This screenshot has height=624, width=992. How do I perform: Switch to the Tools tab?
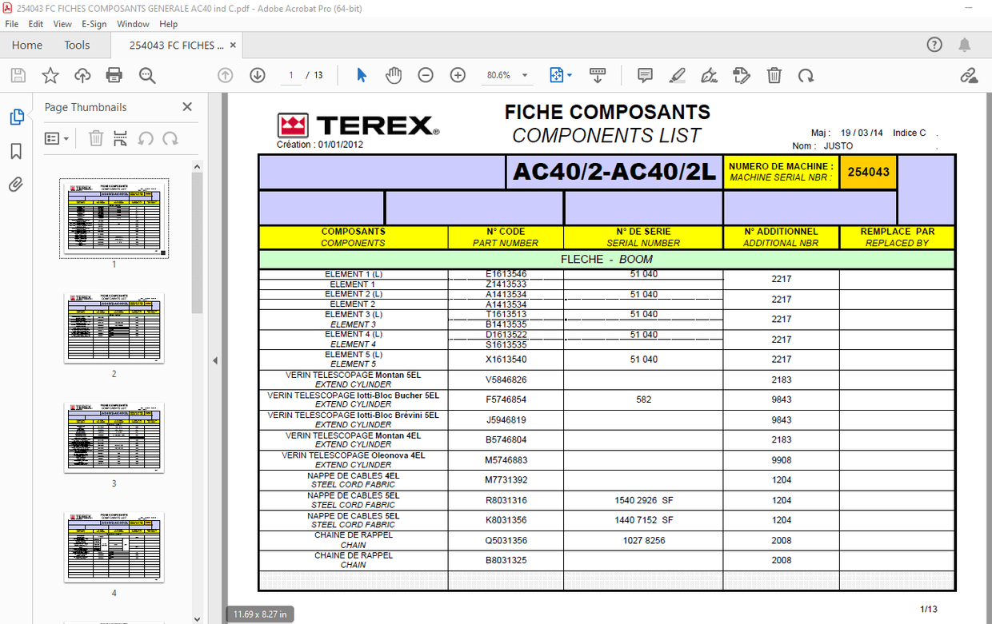pos(77,45)
